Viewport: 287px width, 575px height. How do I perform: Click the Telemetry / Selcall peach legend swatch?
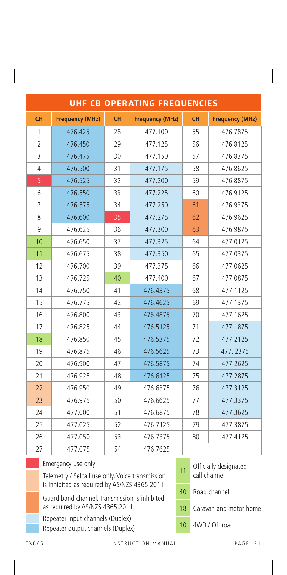(x=32, y=480)
